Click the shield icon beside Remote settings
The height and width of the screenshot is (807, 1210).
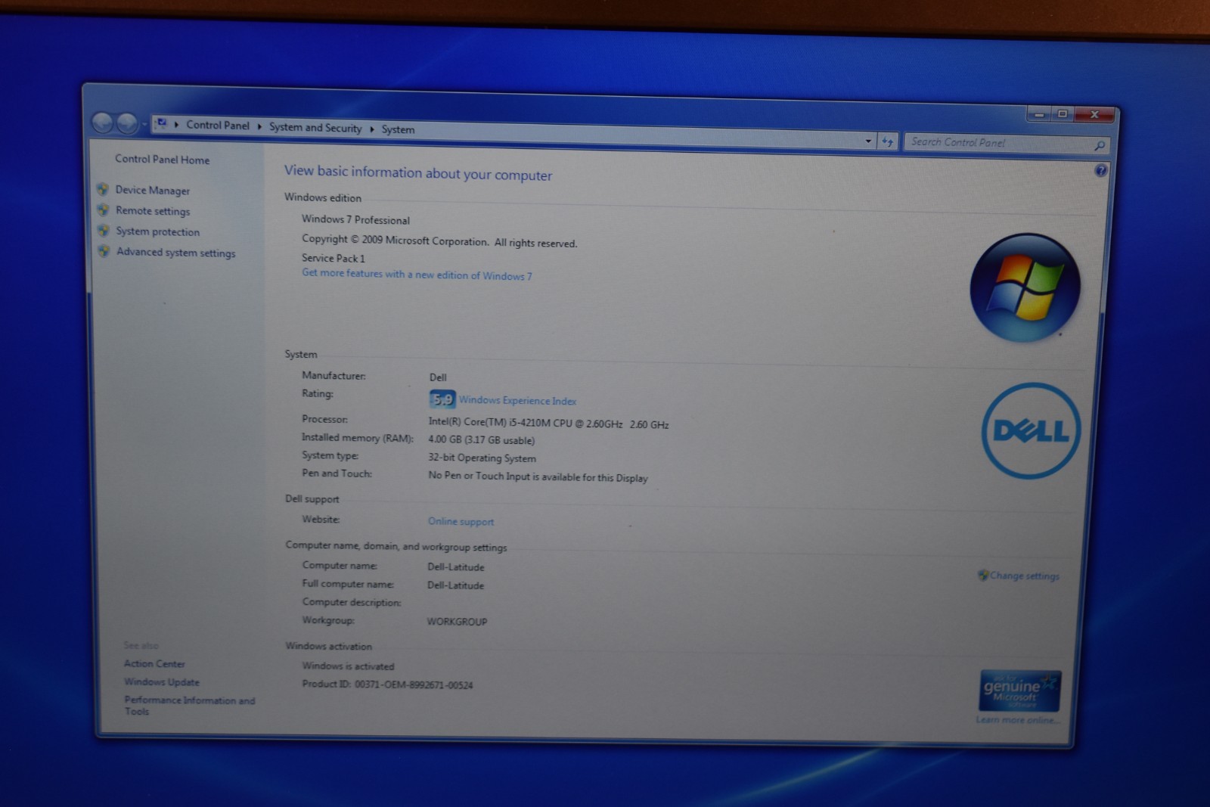(103, 210)
